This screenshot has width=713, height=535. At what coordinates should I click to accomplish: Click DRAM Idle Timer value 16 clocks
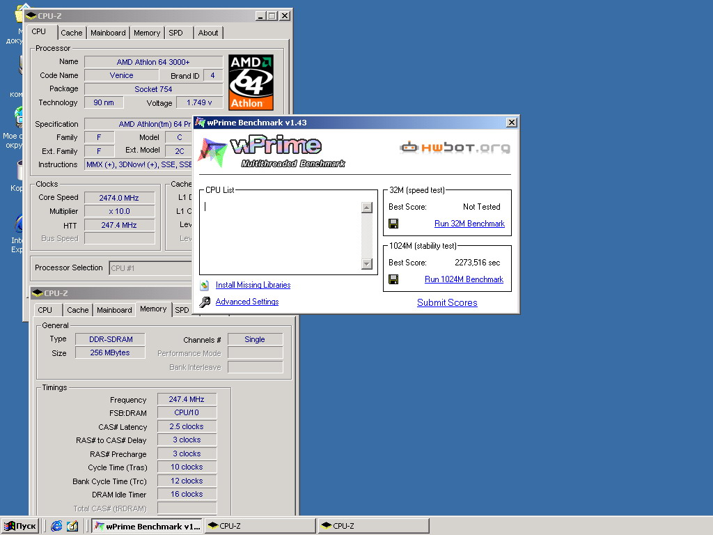click(x=187, y=494)
